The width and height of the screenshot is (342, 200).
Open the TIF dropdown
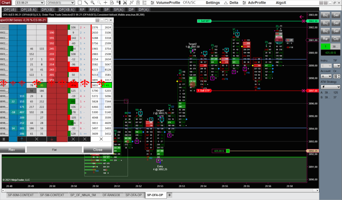(337, 66)
